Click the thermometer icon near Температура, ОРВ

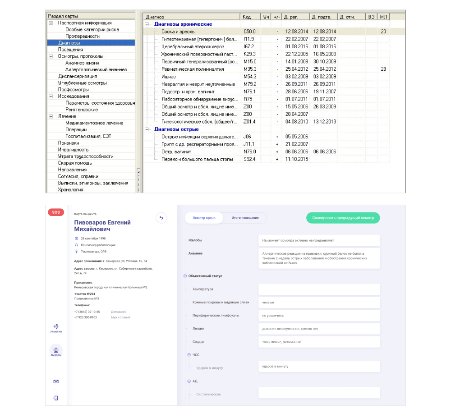click(x=76, y=252)
